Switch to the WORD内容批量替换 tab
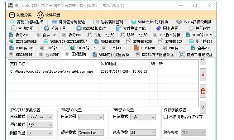Screen dimensions: 234x140 pos(111,55)
